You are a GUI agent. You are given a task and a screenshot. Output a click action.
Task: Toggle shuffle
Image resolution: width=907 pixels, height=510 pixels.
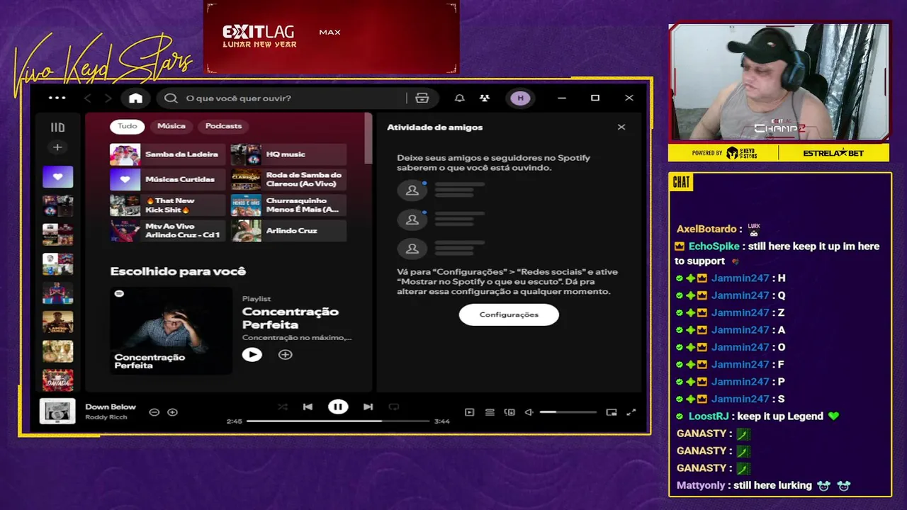pyautogui.click(x=283, y=407)
